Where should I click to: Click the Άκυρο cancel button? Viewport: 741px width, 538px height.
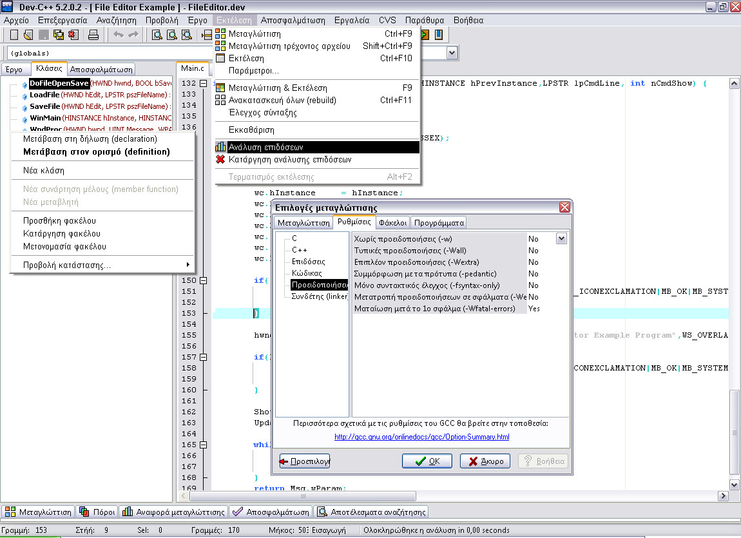[x=485, y=461]
